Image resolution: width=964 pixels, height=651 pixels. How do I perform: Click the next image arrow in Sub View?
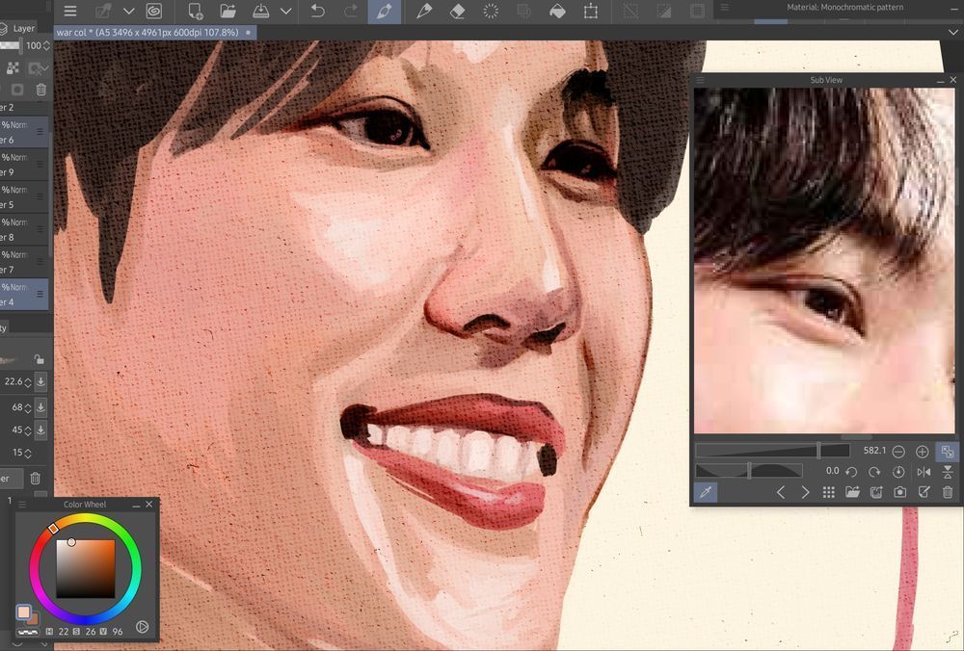click(x=805, y=491)
